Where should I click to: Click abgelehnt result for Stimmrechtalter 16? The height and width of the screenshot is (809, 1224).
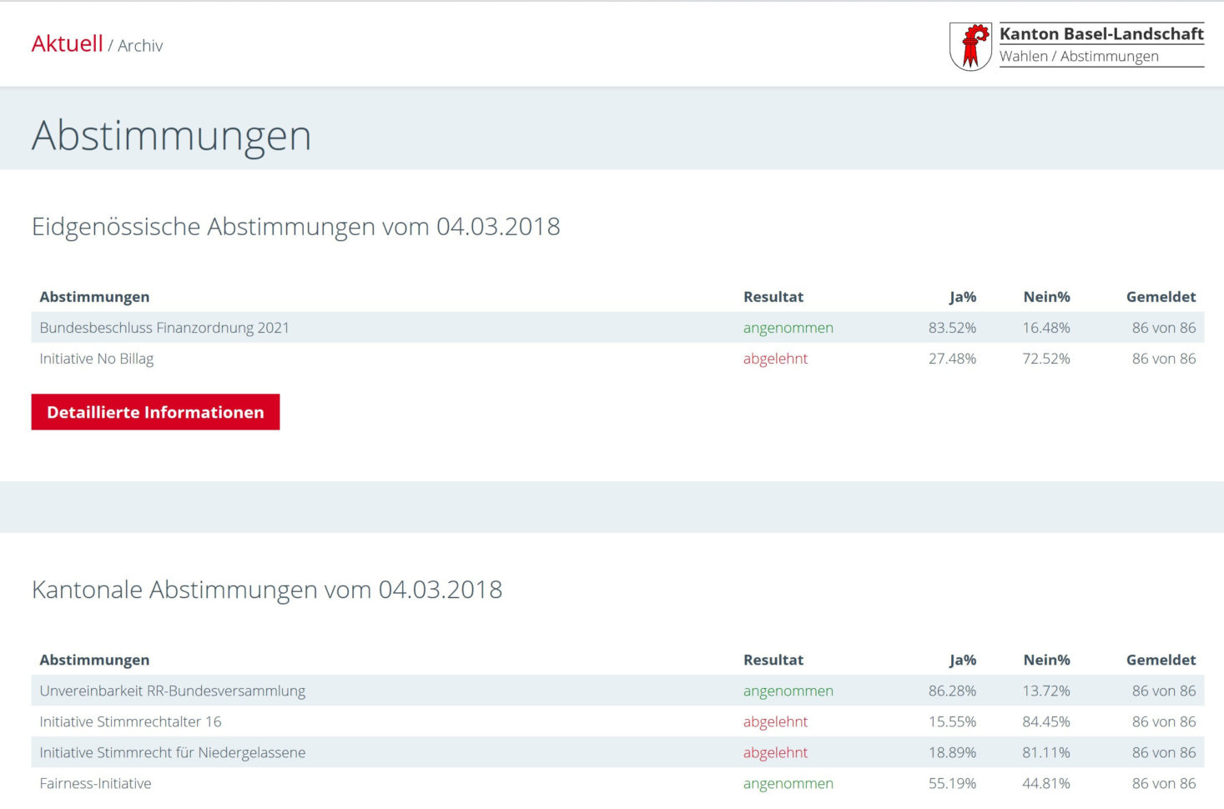click(x=775, y=721)
